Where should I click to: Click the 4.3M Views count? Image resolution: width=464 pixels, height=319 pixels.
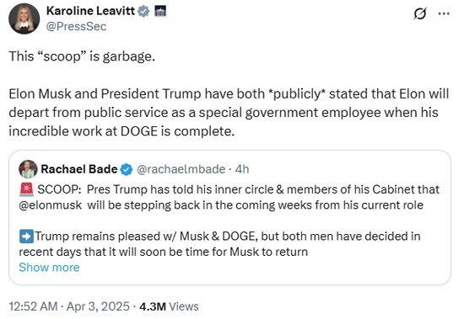(169, 306)
